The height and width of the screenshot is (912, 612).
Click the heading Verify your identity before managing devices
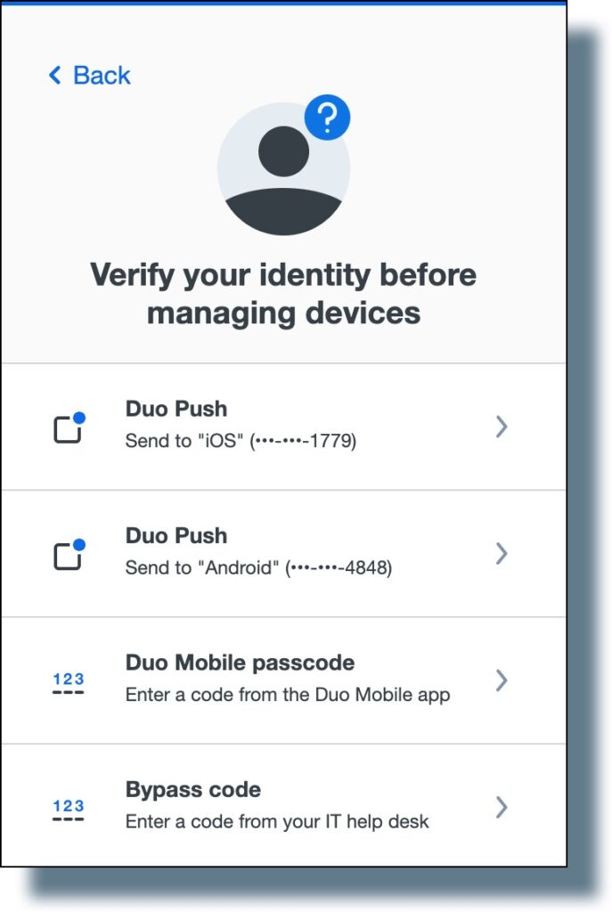tap(283, 294)
